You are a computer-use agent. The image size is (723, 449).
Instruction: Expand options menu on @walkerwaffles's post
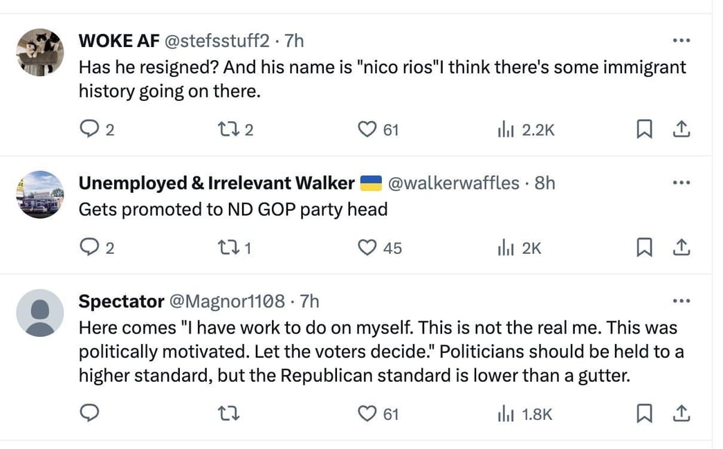(x=681, y=182)
